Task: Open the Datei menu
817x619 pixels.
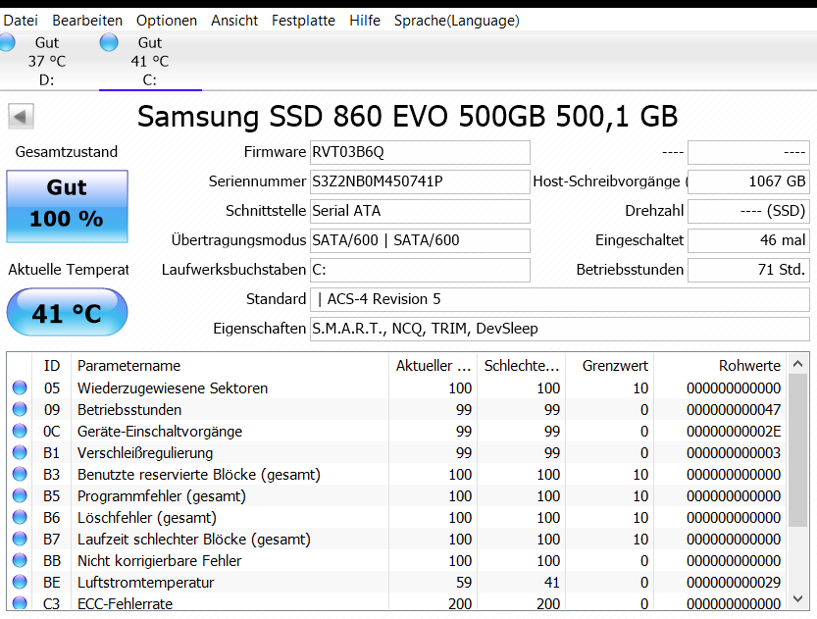Action: pyautogui.click(x=21, y=21)
